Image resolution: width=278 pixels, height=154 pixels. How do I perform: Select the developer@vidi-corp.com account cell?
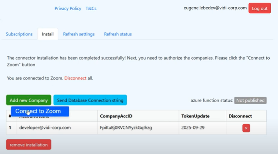click(44, 128)
